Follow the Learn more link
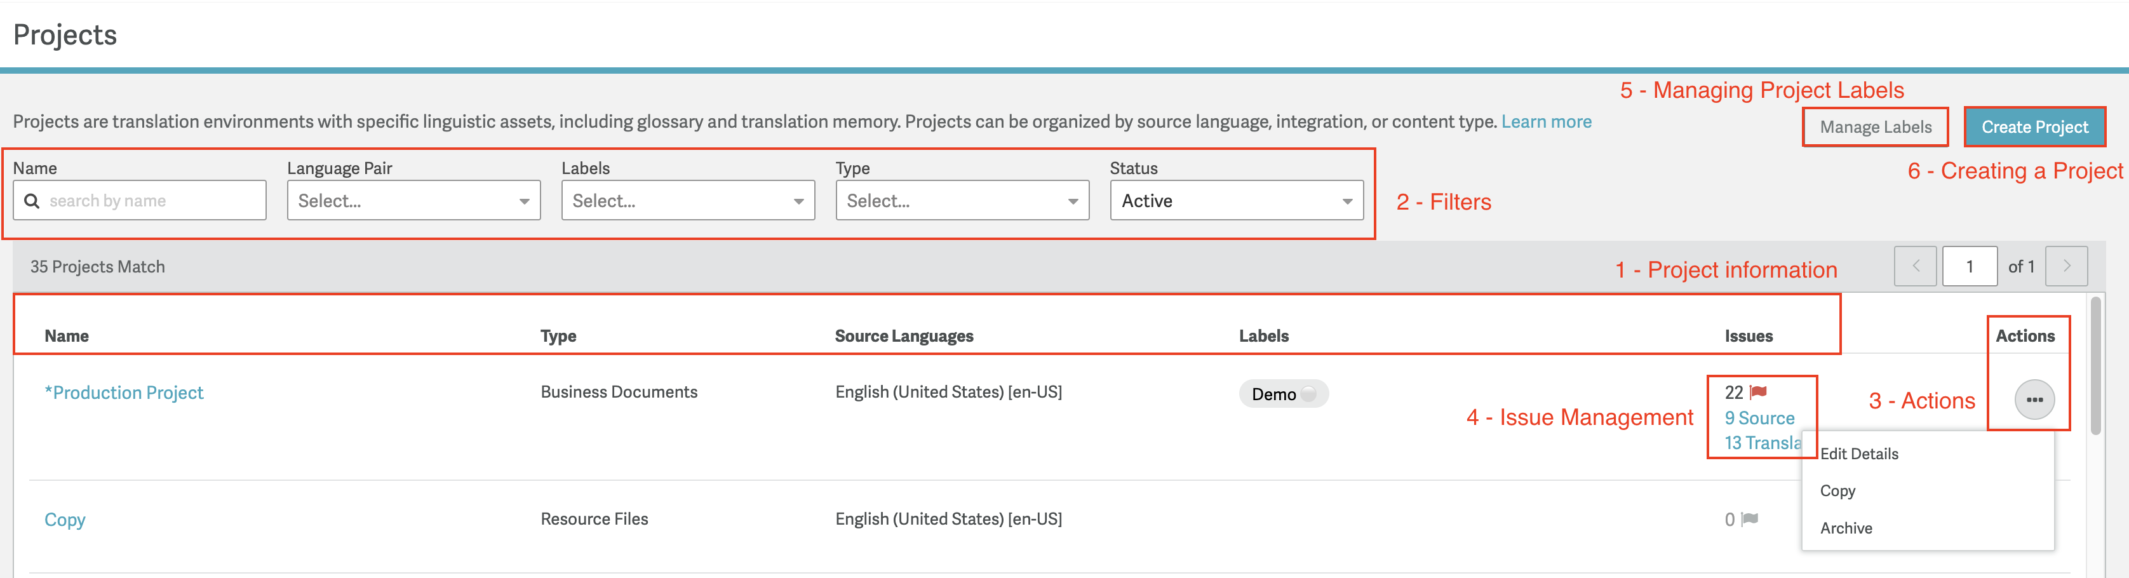Viewport: 2129px width, 578px height. [1547, 123]
